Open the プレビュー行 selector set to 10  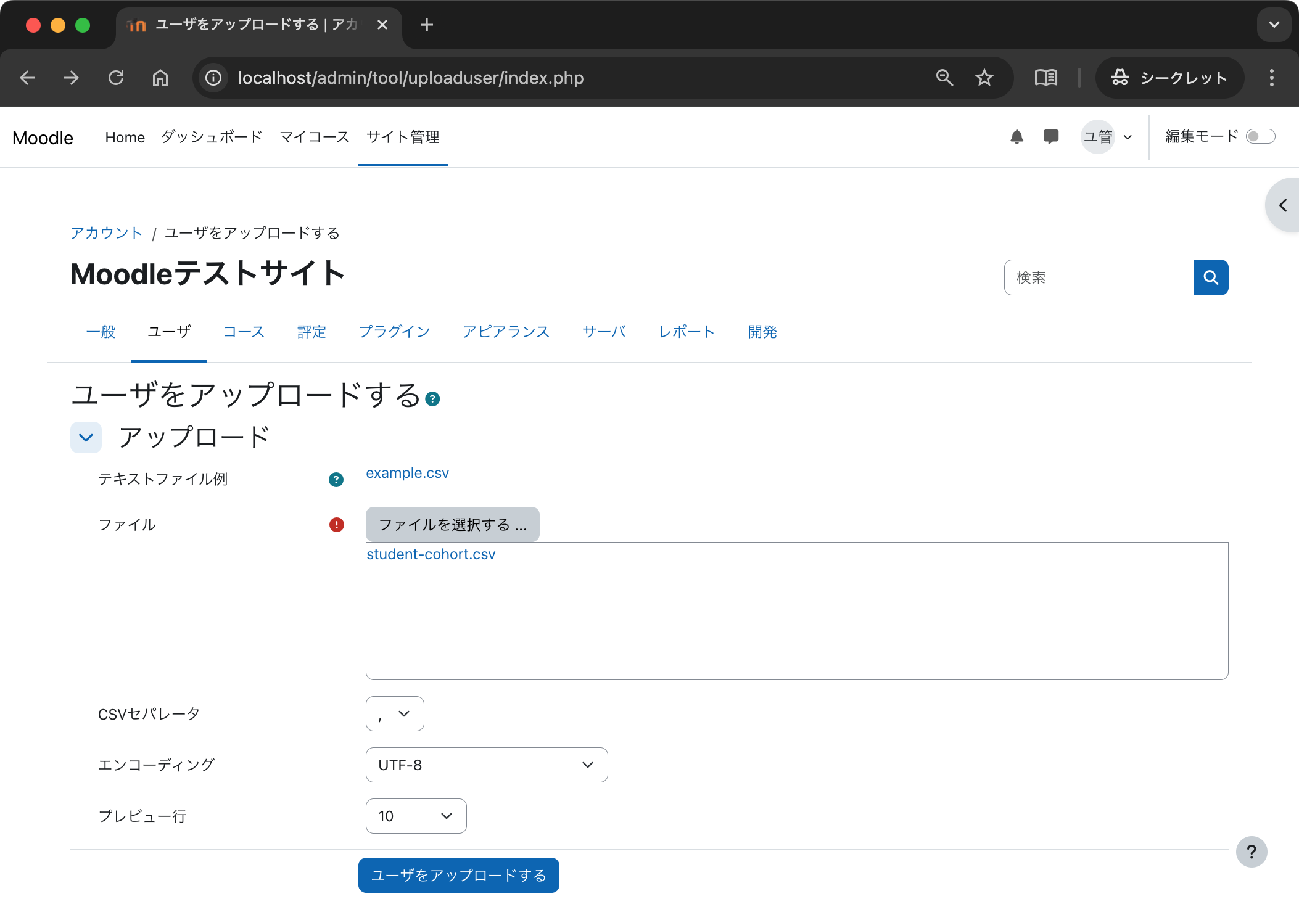point(416,816)
